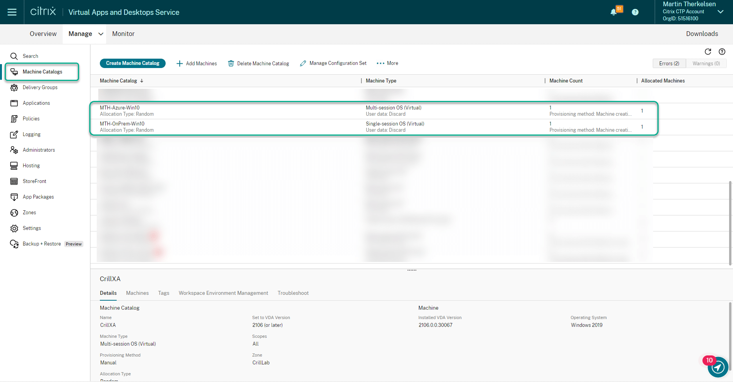The width and height of the screenshot is (733, 382).
Task: Click the StoreFront sidebar icon
Action: (x=14, y=181)
